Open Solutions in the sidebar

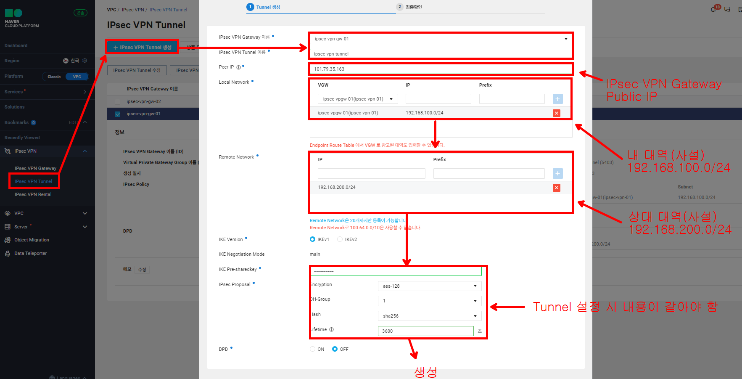click(15, 107)
